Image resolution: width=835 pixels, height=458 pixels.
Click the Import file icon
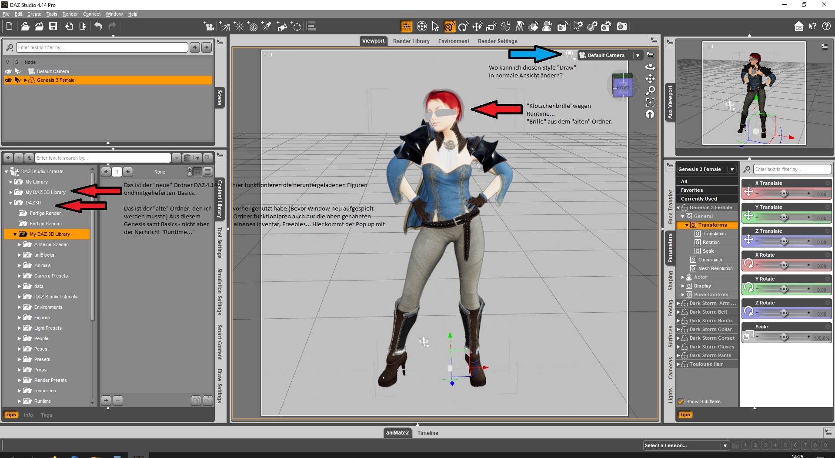pos(69,27)
